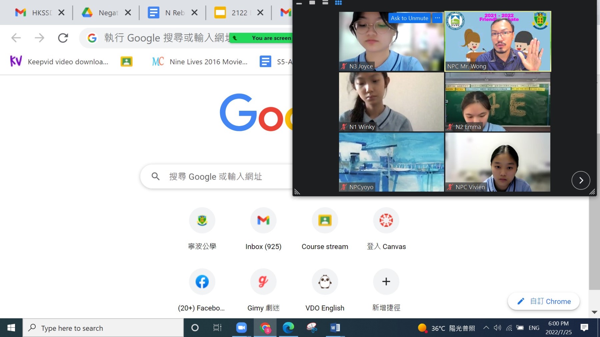Click the page vertical scrollbar down arrow
600x337 pixels.
pyautogui.click(x=594, y=312)
